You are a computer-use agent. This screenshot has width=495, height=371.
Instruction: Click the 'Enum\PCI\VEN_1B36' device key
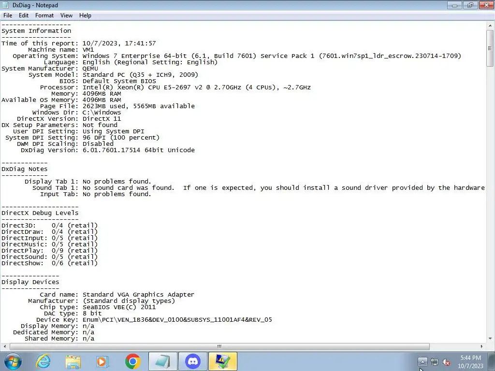[x=177, y=320]
